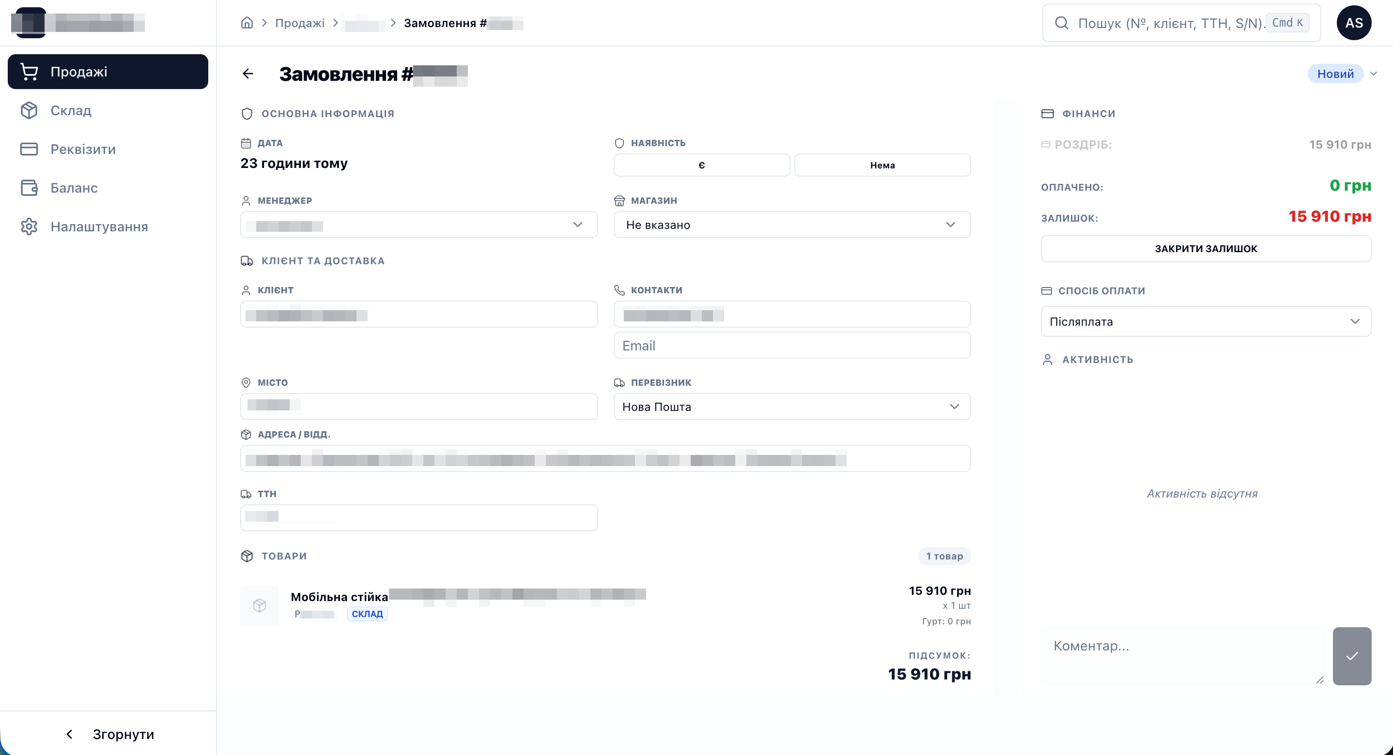
Task: Open the Спосіб оплати Післяплата dropdown
Action: pos(1206,321)
